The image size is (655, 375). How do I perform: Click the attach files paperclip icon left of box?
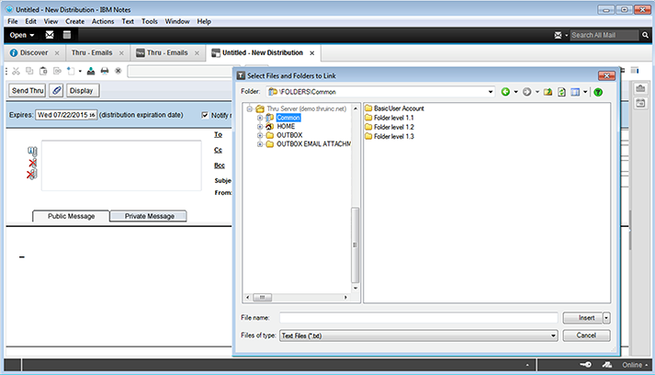[x=32, y=151]
